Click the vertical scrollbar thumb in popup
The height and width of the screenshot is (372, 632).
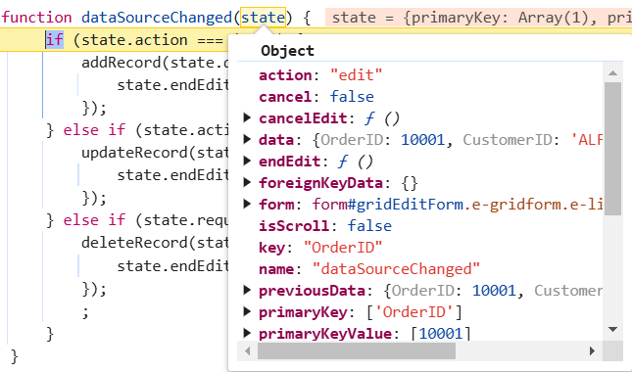612,149
